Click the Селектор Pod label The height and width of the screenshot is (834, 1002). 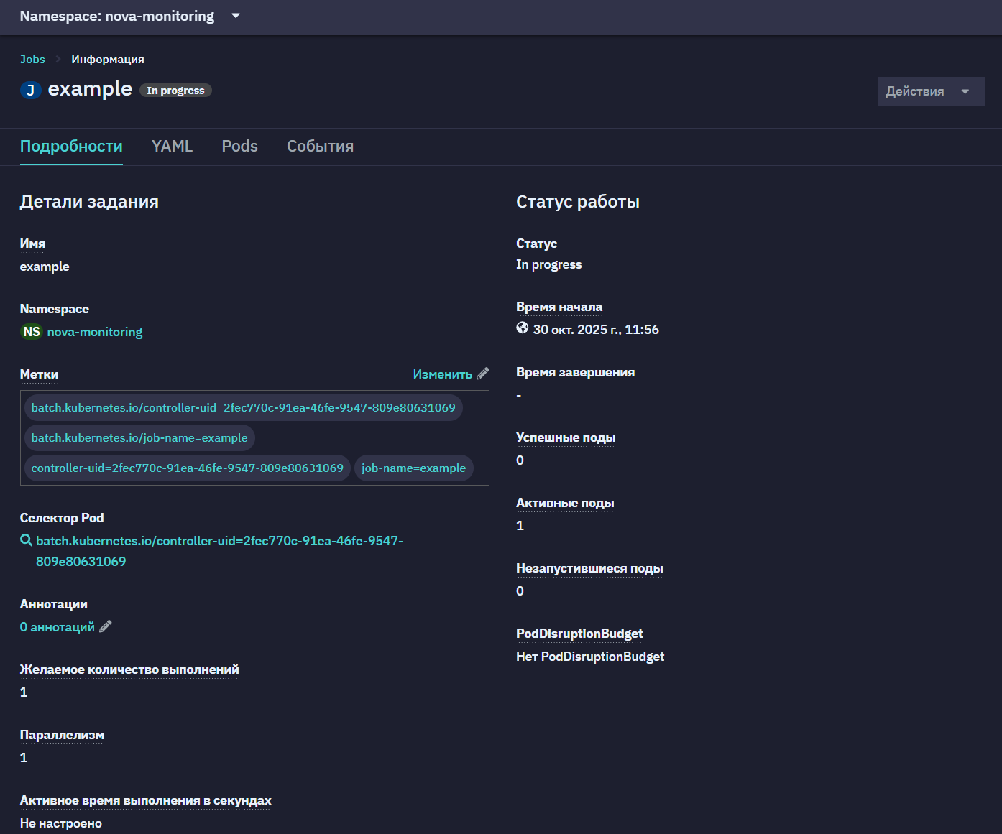coord(62,518)
